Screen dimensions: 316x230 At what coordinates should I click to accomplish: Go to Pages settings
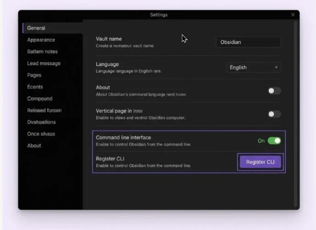point(34,75)
